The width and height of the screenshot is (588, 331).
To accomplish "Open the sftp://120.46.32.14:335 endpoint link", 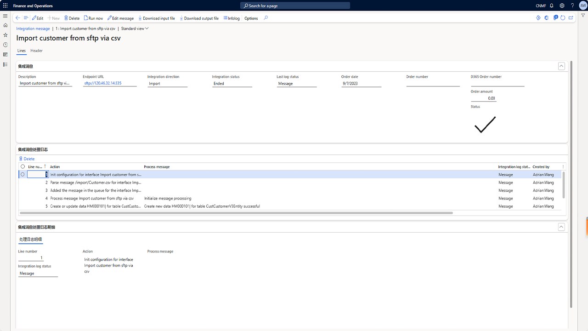I will tap(102, 84).
